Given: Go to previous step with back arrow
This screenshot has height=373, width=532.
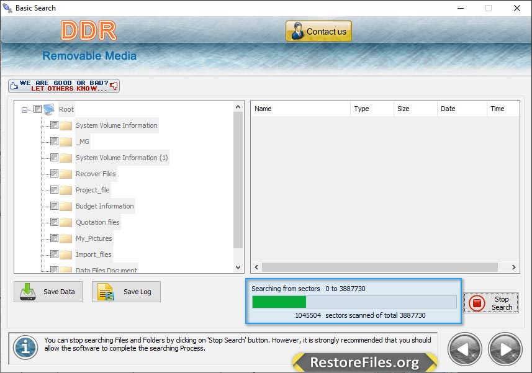Looking at the screenshot, I should [x=464, y=349].
